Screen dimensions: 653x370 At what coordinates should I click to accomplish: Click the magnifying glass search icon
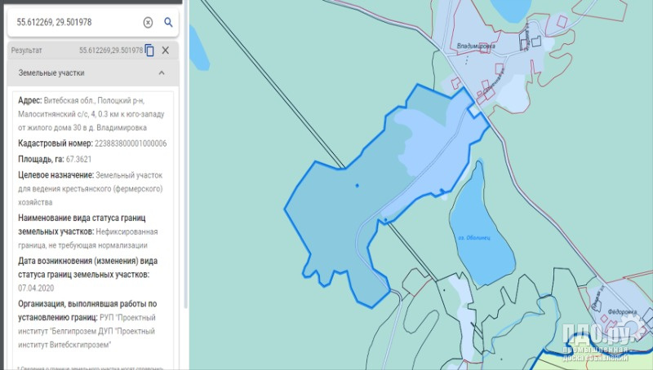click(168, 23)
